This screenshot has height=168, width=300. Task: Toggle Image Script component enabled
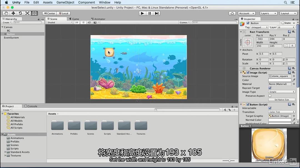pos(248,72)
